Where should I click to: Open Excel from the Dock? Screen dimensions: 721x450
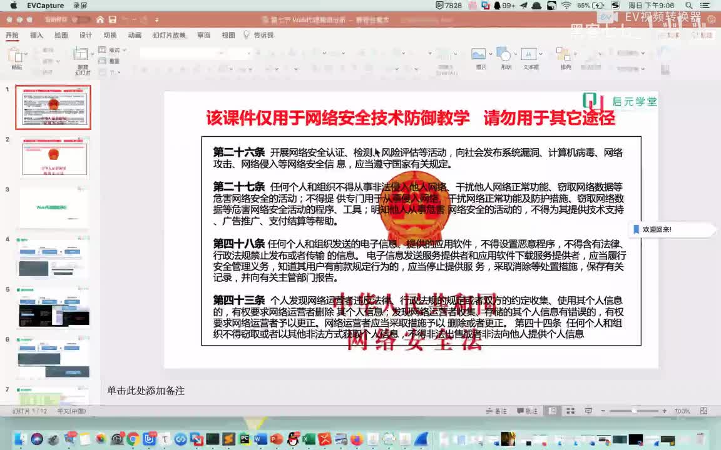309,439
